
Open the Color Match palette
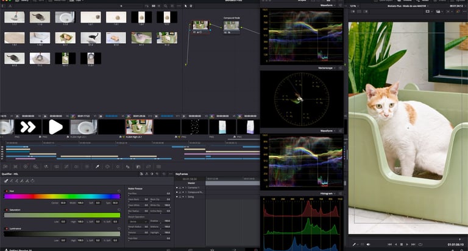tap(15, 167)
